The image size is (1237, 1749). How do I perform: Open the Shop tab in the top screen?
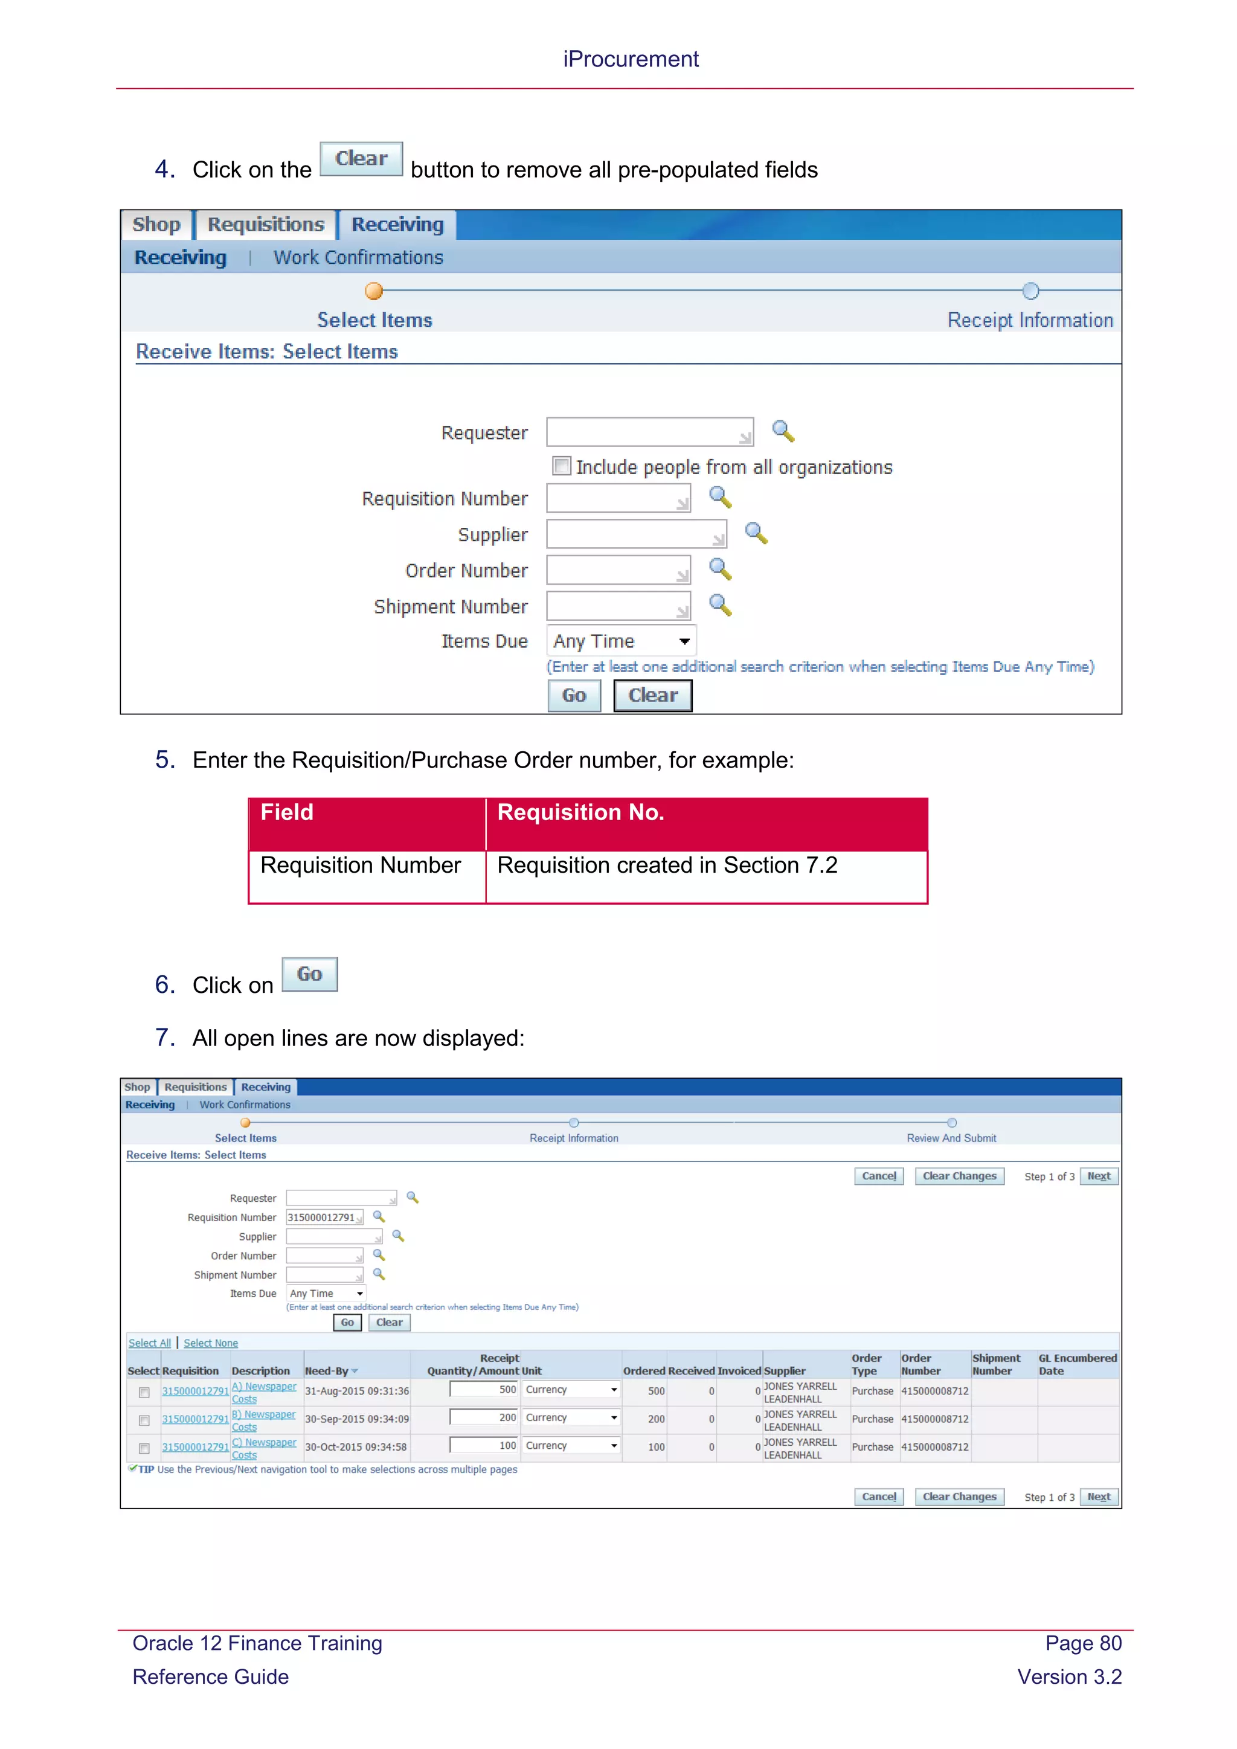[156, 225]
